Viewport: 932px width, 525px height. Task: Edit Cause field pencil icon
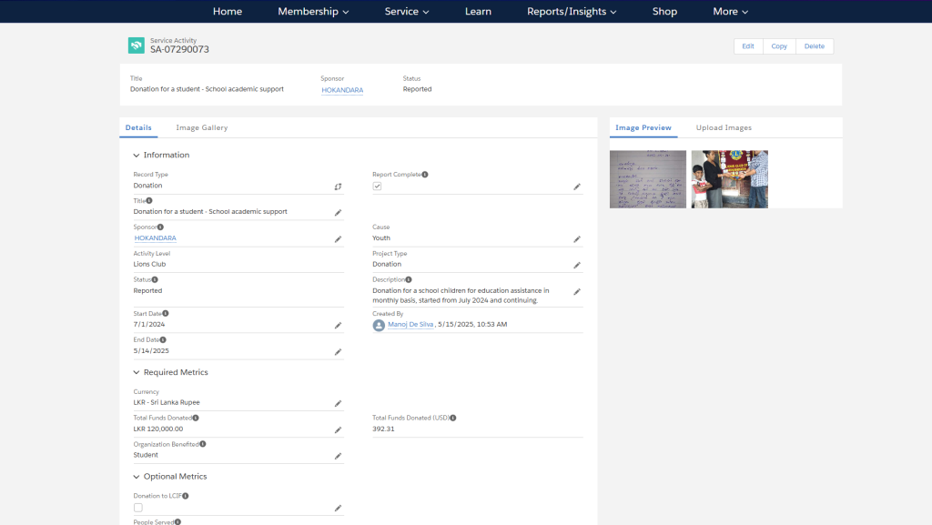pyautogui.click(x=576, y=239)
